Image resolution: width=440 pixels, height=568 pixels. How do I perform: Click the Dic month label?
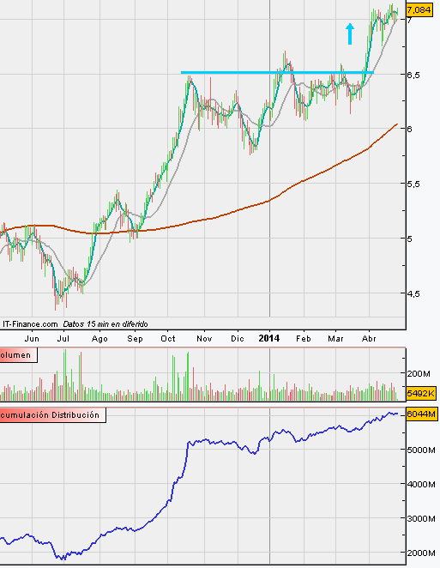pos(238,339)
